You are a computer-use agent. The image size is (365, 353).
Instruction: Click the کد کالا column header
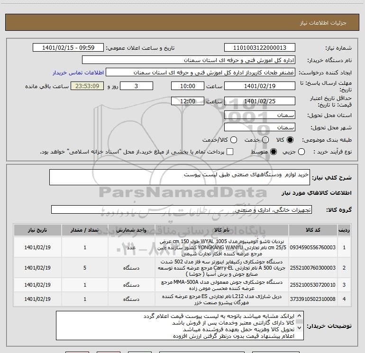(x=313, y=230)
